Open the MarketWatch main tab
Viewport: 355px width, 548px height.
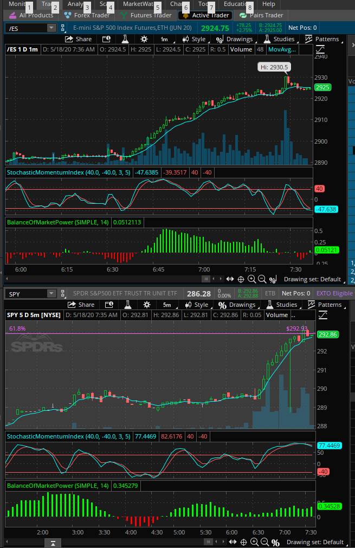[139, 4]
